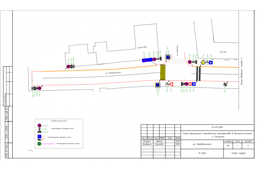257x171 pixels.
Task: Select the black-and-white striped circular sign at right
Action: [x=225, y=84]
